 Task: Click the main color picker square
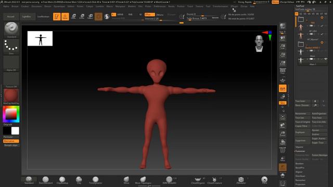pos(11,114)
